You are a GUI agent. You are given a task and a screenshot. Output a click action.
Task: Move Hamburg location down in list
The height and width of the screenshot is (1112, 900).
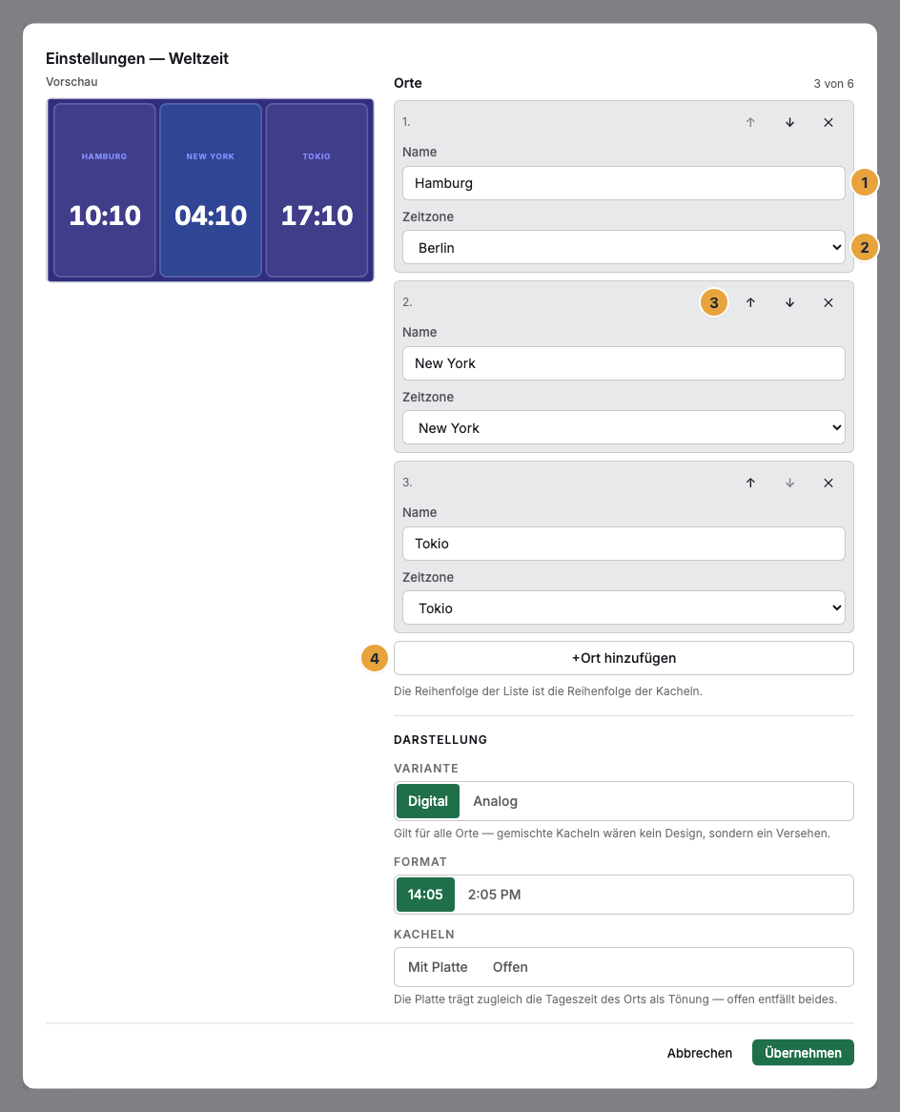coord(789,123)
